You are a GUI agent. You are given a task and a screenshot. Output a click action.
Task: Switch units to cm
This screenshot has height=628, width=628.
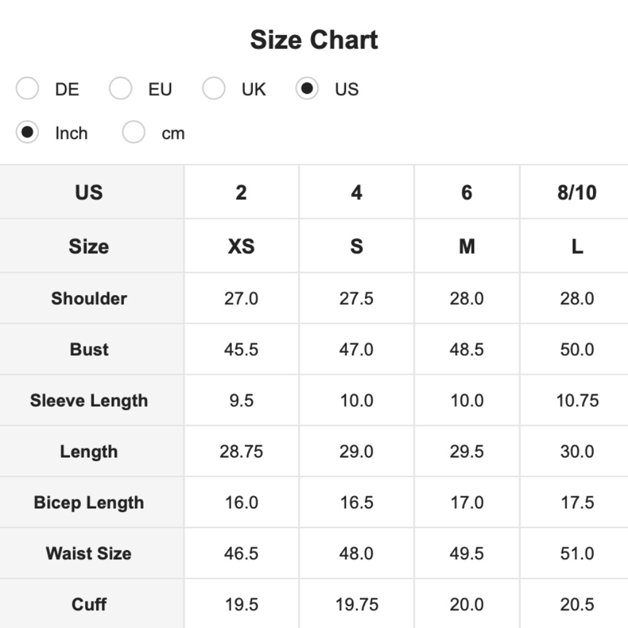133,132
